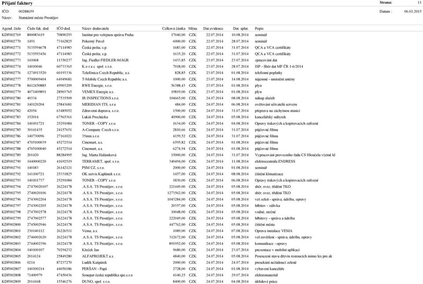
Task: Select agenda number KDF002784
Action: tap(11, 124)
